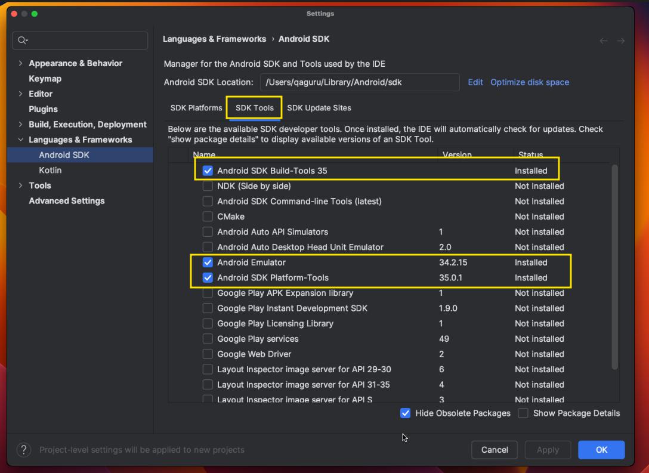Switch to SDK Platforms tab
Viewport: 649px width, 473px height.
pos(196,107)
